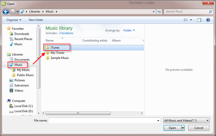This screenshot has width=216, height=136.
Task: Open the Videos library
Action: 19,91
